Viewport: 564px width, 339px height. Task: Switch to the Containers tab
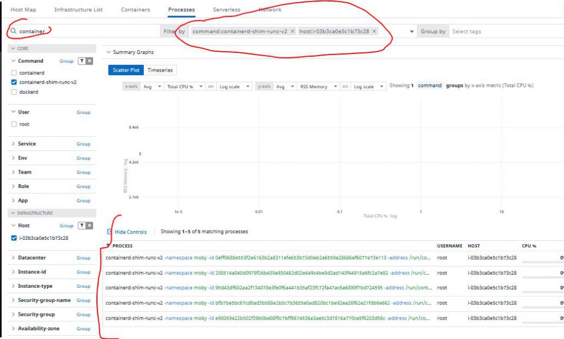coord(135,10)
